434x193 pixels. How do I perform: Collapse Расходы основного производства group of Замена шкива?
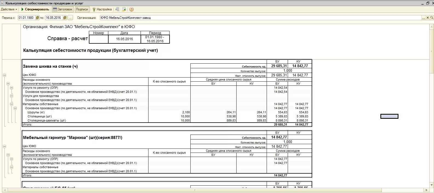pos(8,84)
